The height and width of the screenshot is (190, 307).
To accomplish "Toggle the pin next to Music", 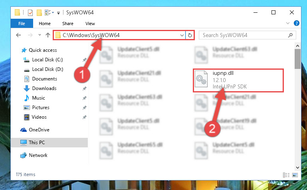I will (x=84, y=98).
